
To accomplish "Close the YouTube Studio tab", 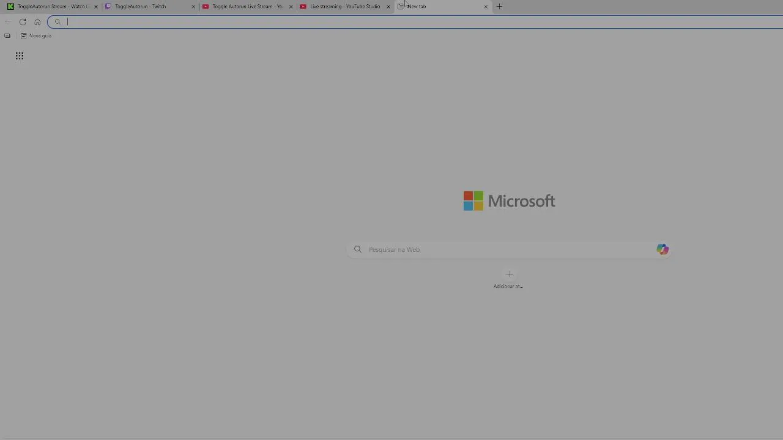I will [x=388, y=7].
